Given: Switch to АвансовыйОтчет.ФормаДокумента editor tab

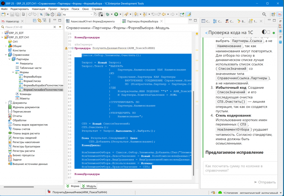Looking at the screenshot, I should point(92,21).
